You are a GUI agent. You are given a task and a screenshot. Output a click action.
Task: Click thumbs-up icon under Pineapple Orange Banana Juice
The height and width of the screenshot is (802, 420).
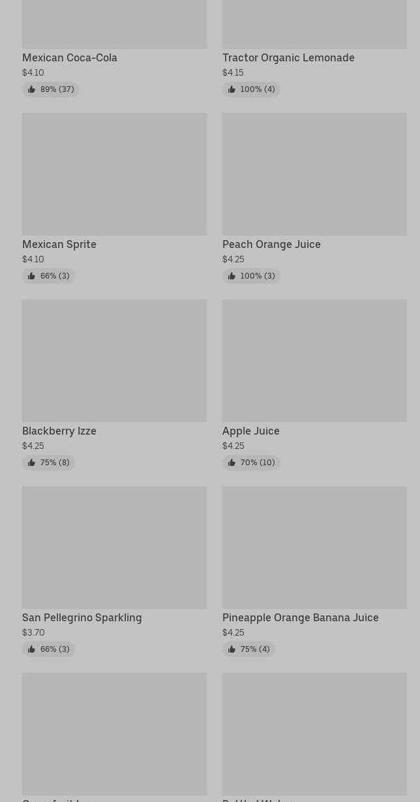click(x=232, y=649)
